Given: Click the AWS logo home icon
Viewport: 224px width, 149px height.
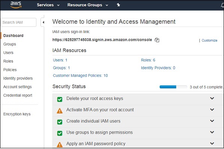Looking at the screenshot, I should tap(16, 5).
